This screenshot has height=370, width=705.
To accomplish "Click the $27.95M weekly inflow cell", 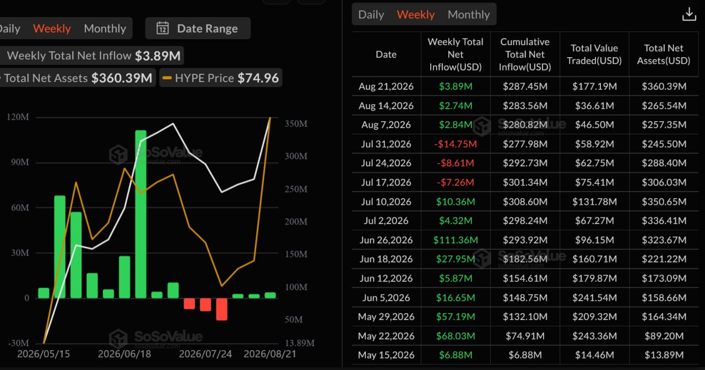I will (455, 259).
